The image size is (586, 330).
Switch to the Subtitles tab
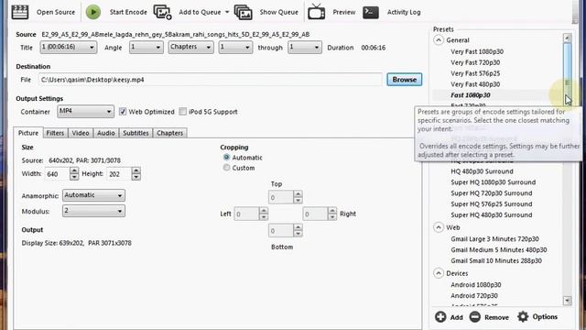(136, 133)
